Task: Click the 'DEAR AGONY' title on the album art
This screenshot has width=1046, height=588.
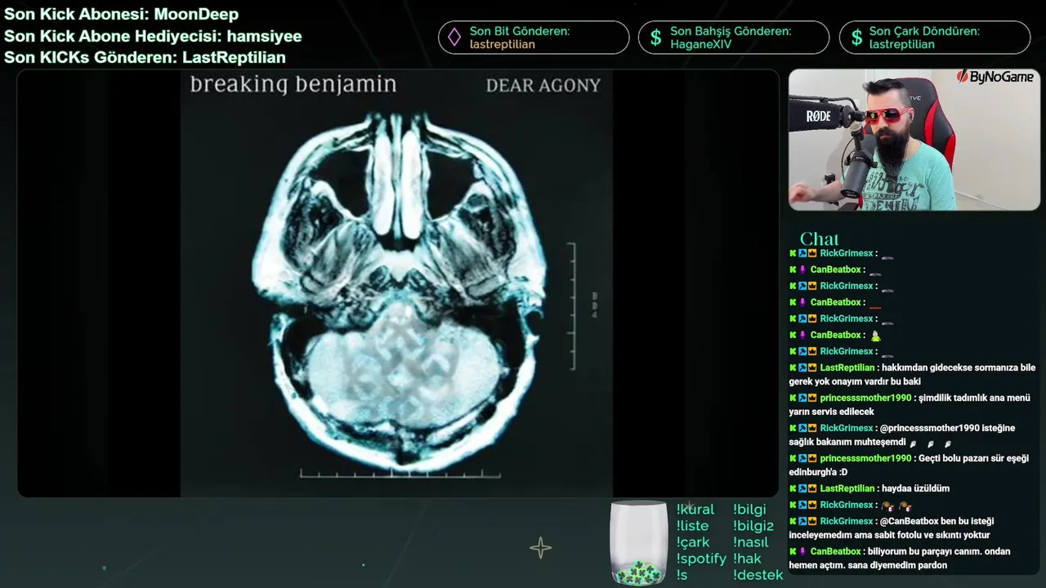Action: coord(543,85)
